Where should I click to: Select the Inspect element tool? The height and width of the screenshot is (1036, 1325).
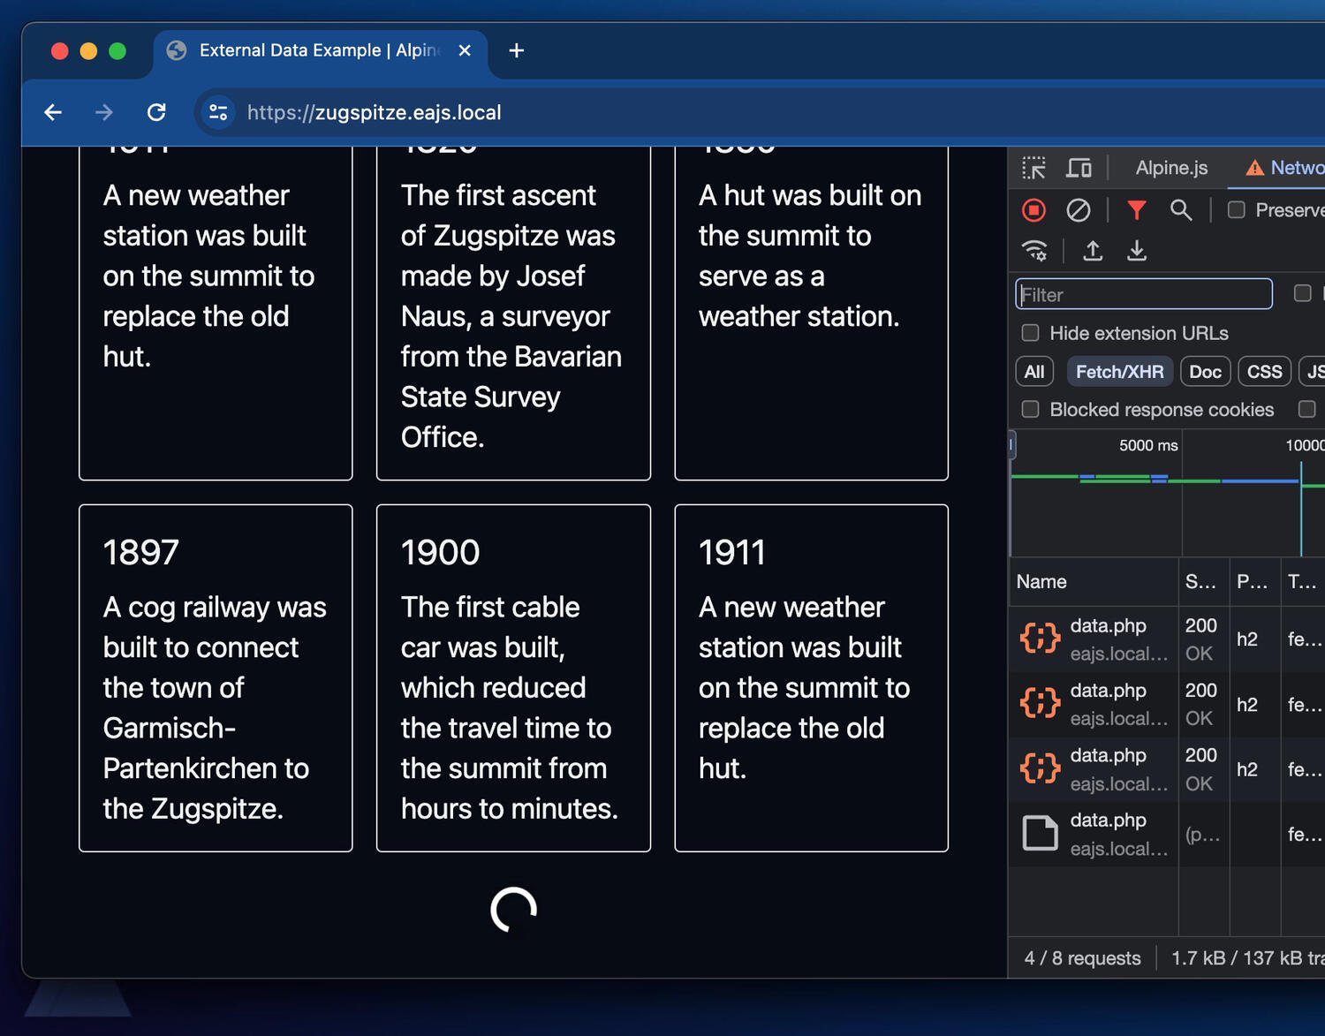click(1034, 167)
